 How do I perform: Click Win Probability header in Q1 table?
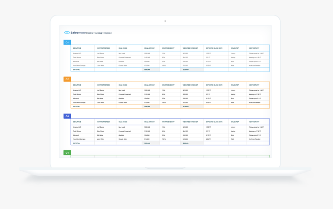(168, 48)
